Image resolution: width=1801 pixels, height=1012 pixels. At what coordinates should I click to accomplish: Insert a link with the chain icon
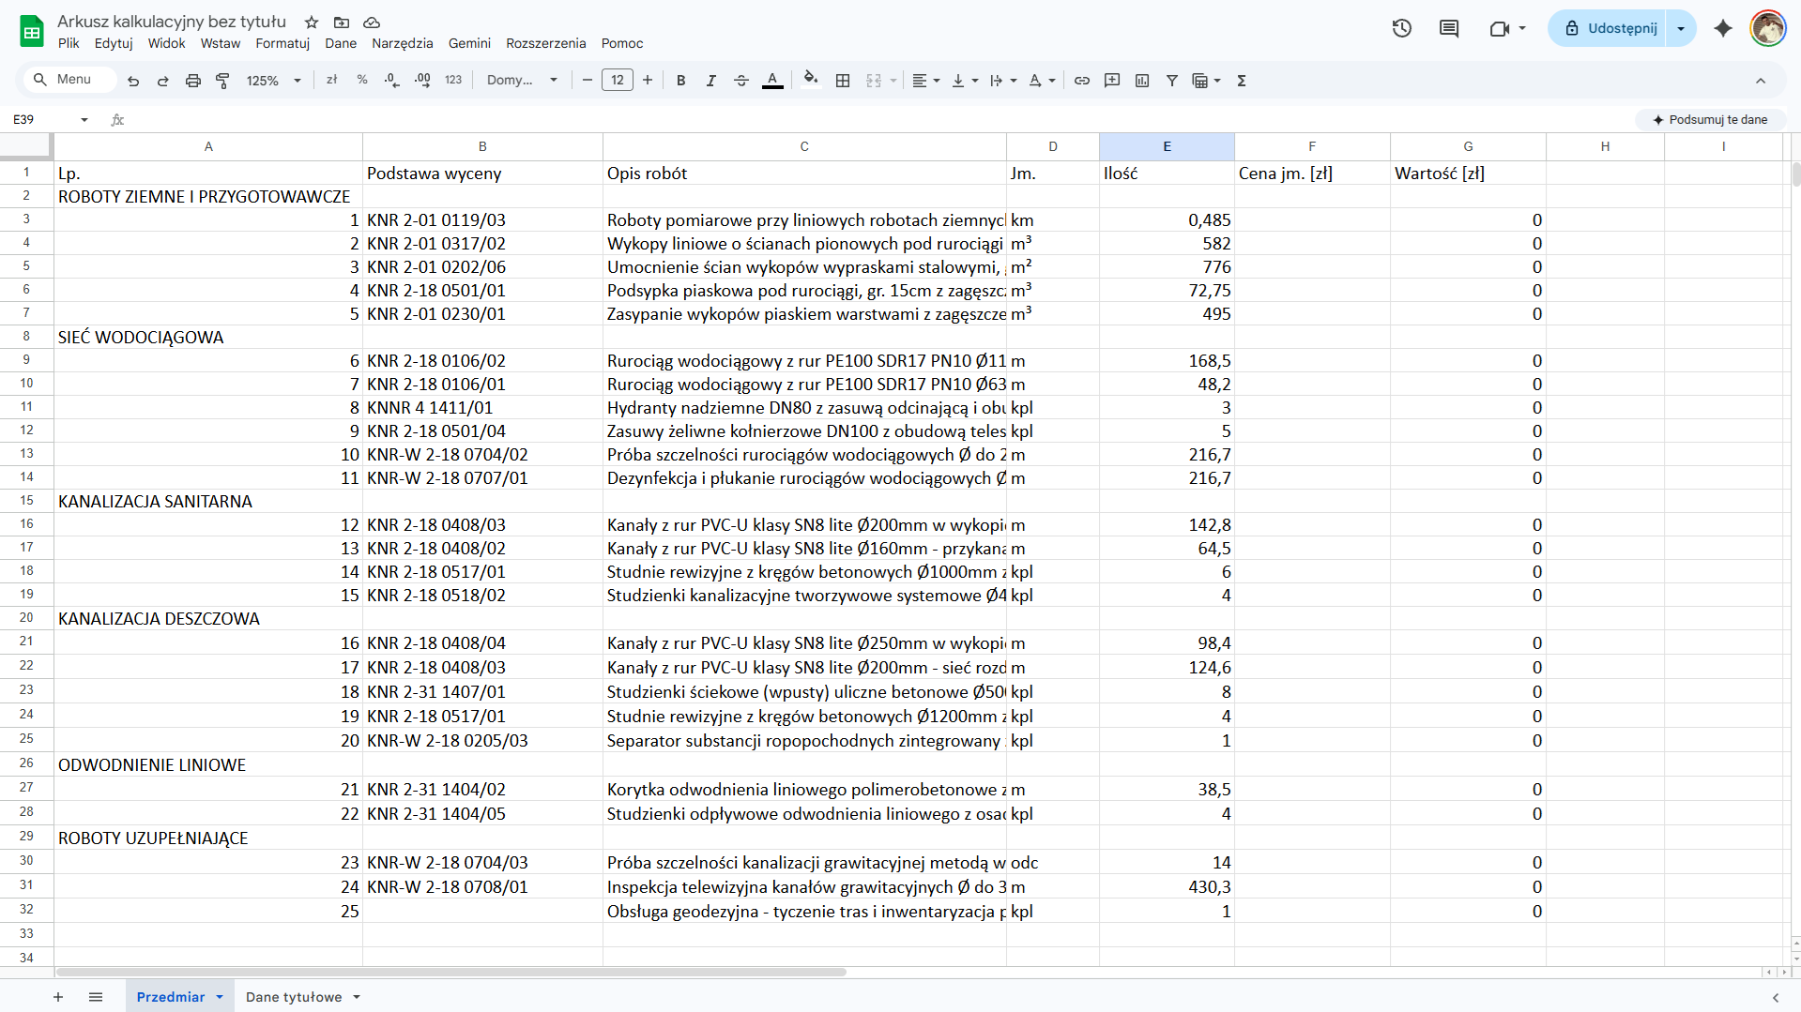[x=1082, y=81]
